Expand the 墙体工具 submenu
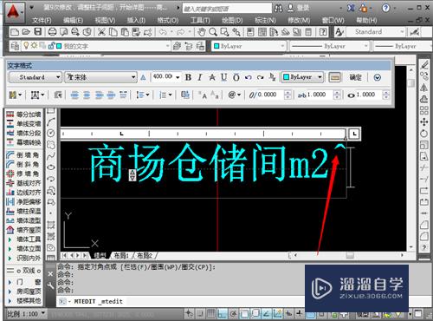The image size is (433, 321). 23,239
